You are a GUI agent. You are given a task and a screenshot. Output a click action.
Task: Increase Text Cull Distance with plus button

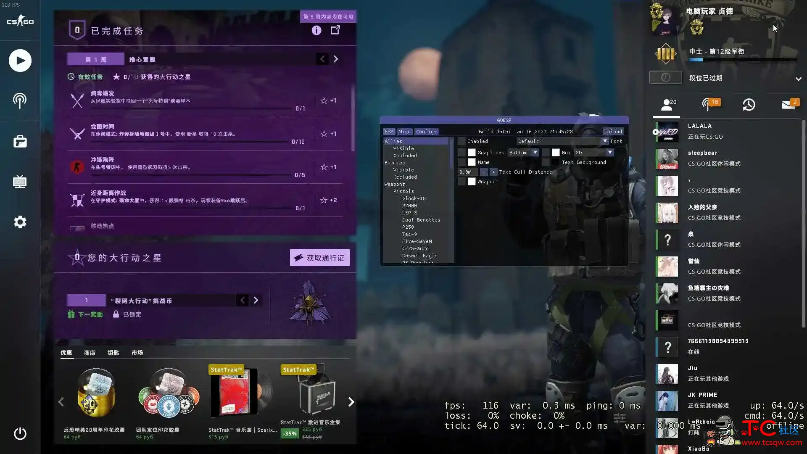pyautogui.click(x=493, y=172)
